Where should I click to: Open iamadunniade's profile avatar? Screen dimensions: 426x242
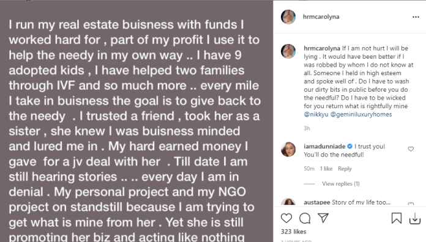coord(288,149)
